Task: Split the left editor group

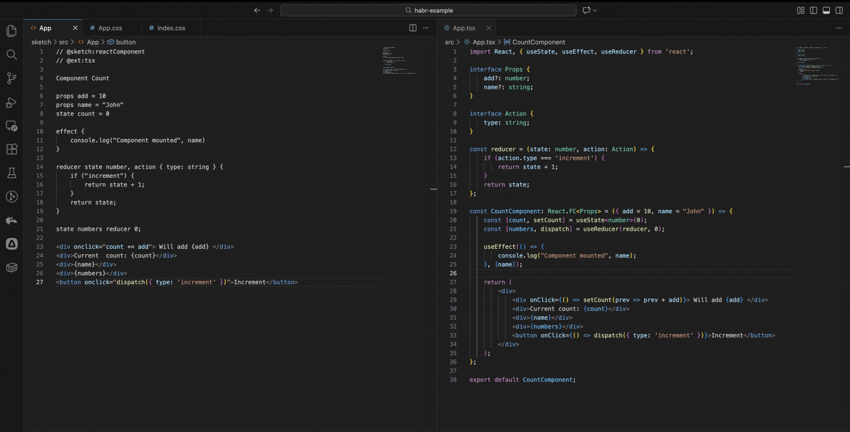Action: [x=412, y=28]
